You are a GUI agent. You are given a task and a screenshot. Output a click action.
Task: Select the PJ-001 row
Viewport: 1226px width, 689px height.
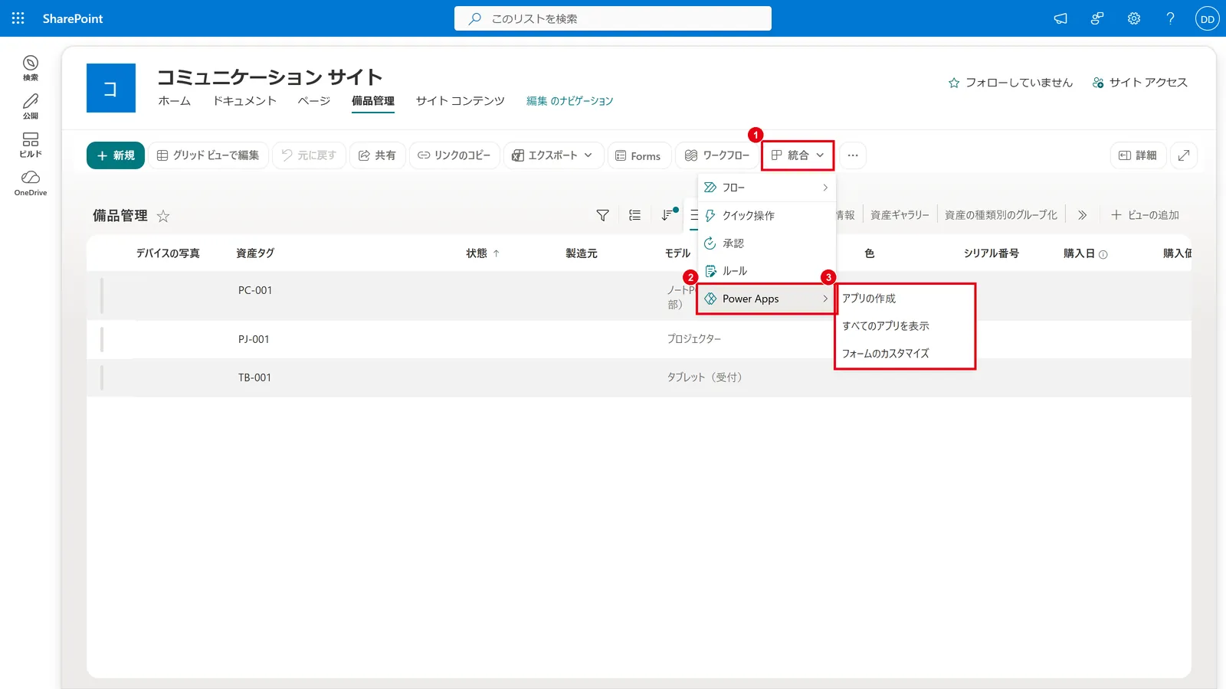coord(638,339)
